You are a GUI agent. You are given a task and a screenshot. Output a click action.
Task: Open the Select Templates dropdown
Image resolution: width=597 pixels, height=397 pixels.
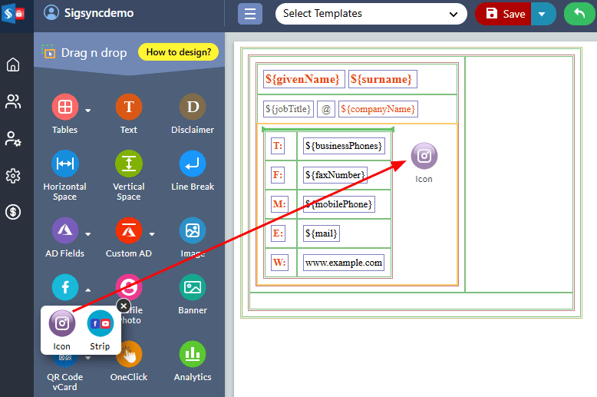[371, 14]
